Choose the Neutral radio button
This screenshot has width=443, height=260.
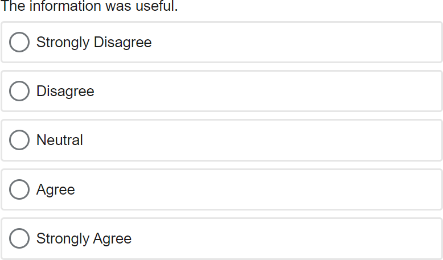point(19,140)
